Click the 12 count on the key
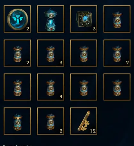The height and width of the screenshot is (146, 134). point(93,131)
